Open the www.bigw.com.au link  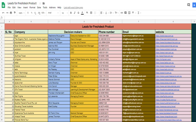tap(164, 36)
